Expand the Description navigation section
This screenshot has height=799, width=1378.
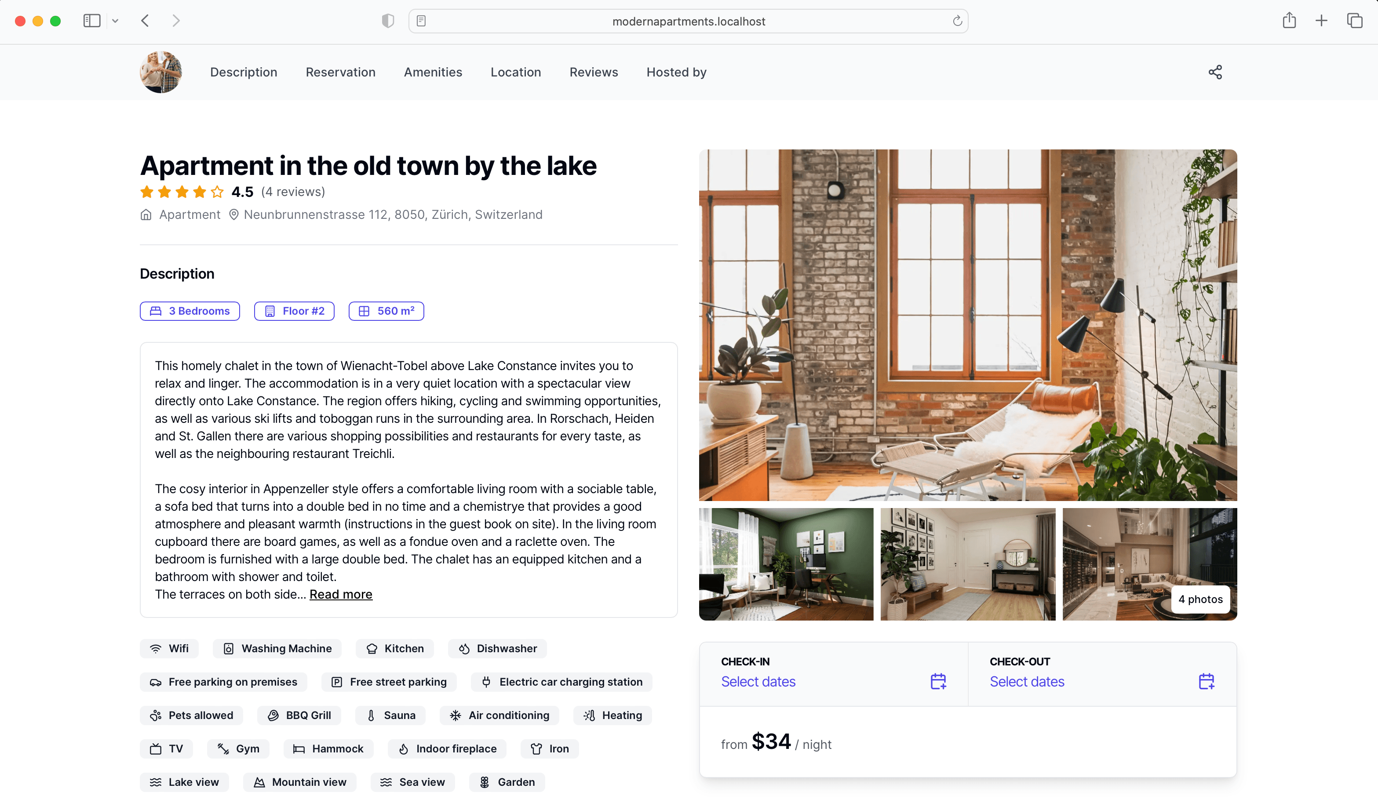click(244, 72)
